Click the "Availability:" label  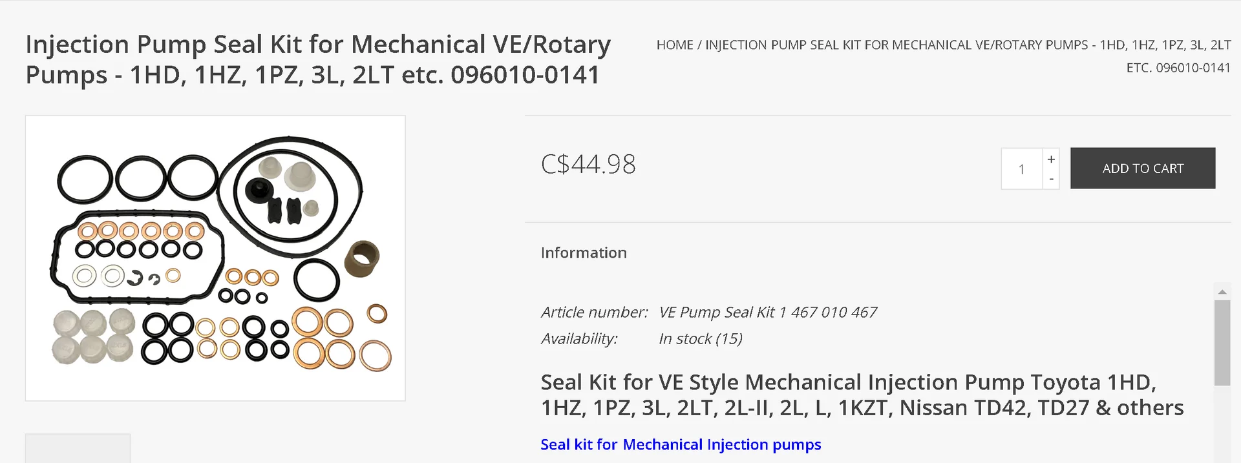[578, 339]
